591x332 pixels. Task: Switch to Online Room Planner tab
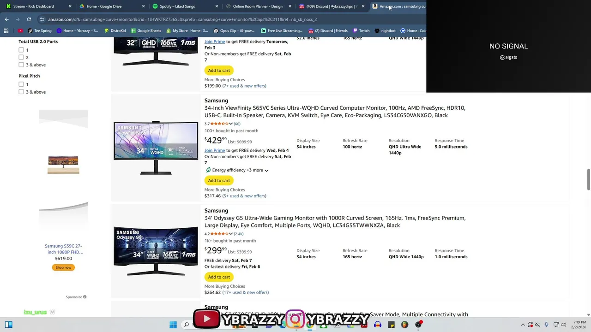coord(258,6)
